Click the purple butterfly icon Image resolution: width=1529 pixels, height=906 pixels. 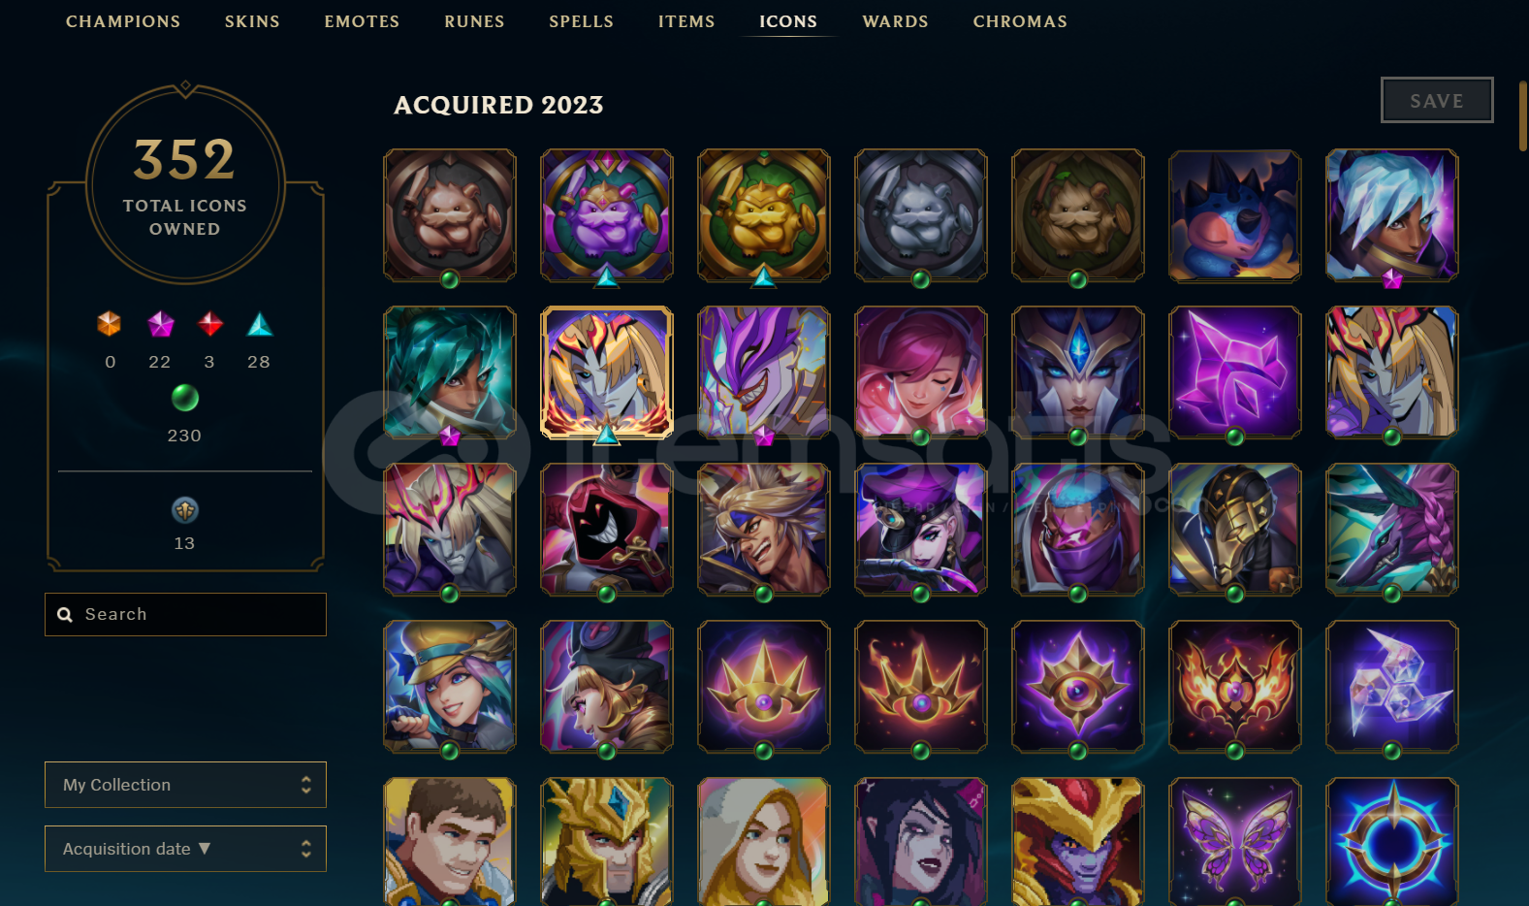pyautogui.click(x=1235, y=842)
